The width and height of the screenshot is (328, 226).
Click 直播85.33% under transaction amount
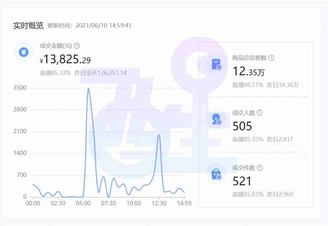55,73
